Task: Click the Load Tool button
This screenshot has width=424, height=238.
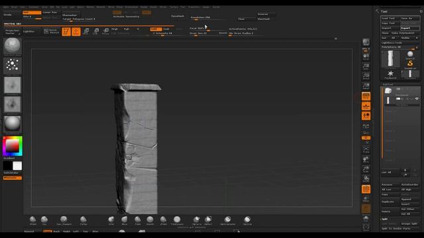Action: [x=390, y=19]
